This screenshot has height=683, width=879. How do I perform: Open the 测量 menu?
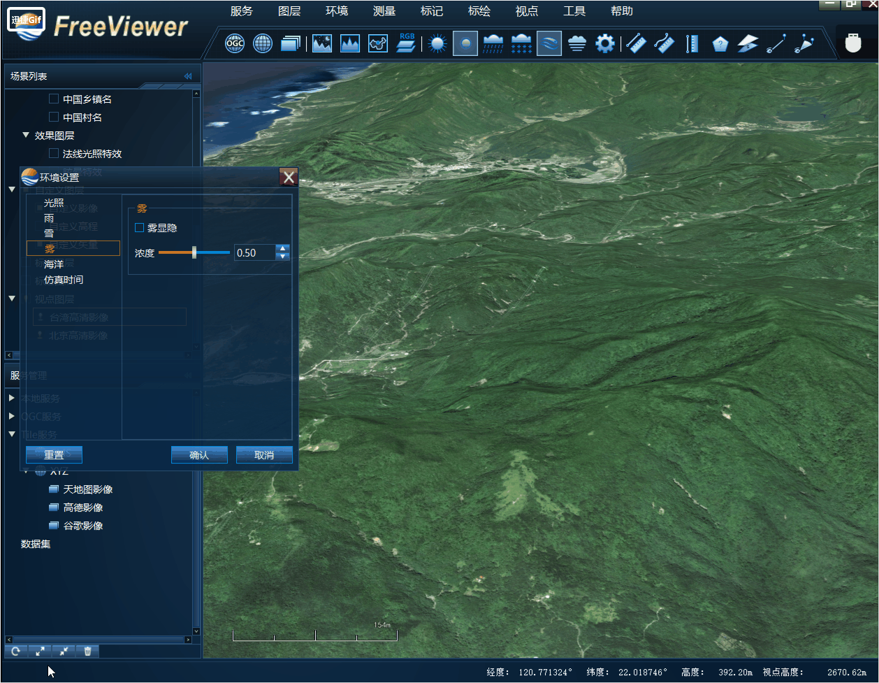coord(384,11)
